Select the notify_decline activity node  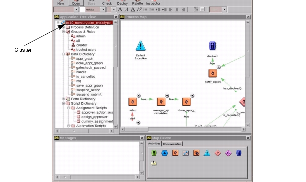[x=213, y=73]
